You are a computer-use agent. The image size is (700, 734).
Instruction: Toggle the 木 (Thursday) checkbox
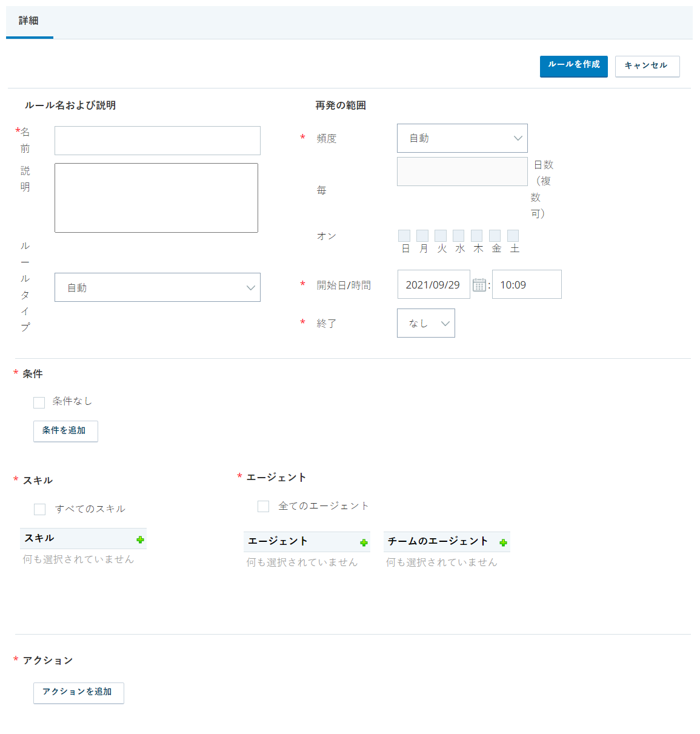[x=477, y=236]
